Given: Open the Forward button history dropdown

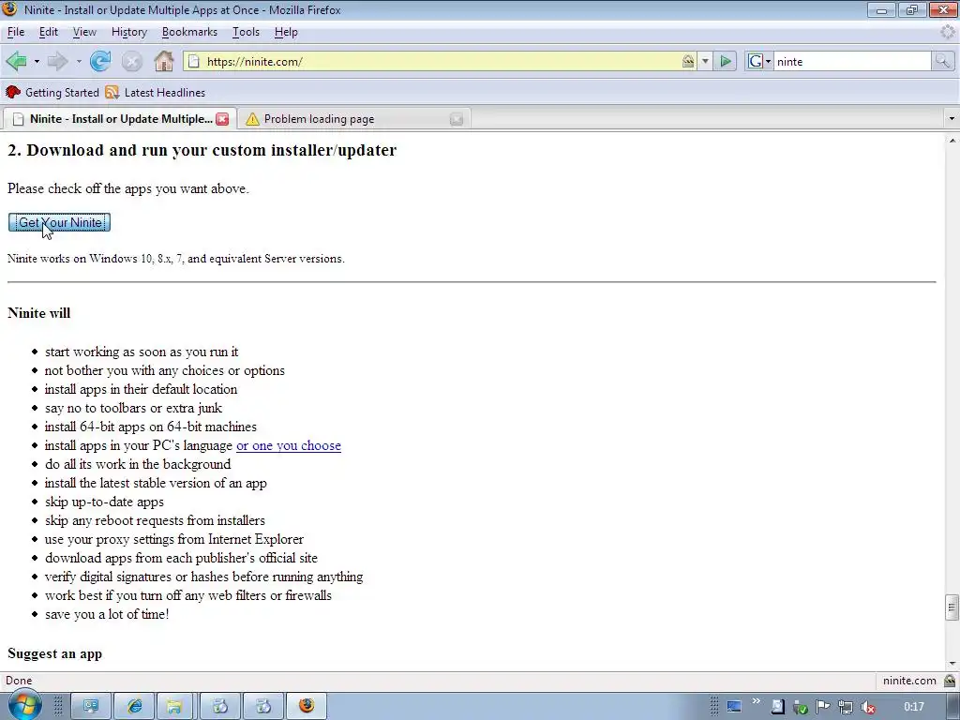Looking at the screenshot, I should pos(79,61).
